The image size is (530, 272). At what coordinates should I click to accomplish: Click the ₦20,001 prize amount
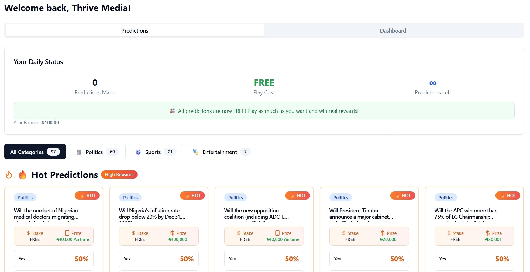click(x=493, y=239)
